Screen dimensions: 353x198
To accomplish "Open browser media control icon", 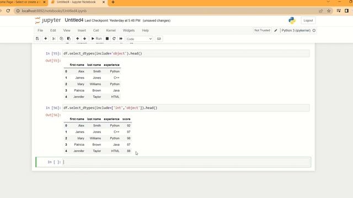I will pos(339,11).
